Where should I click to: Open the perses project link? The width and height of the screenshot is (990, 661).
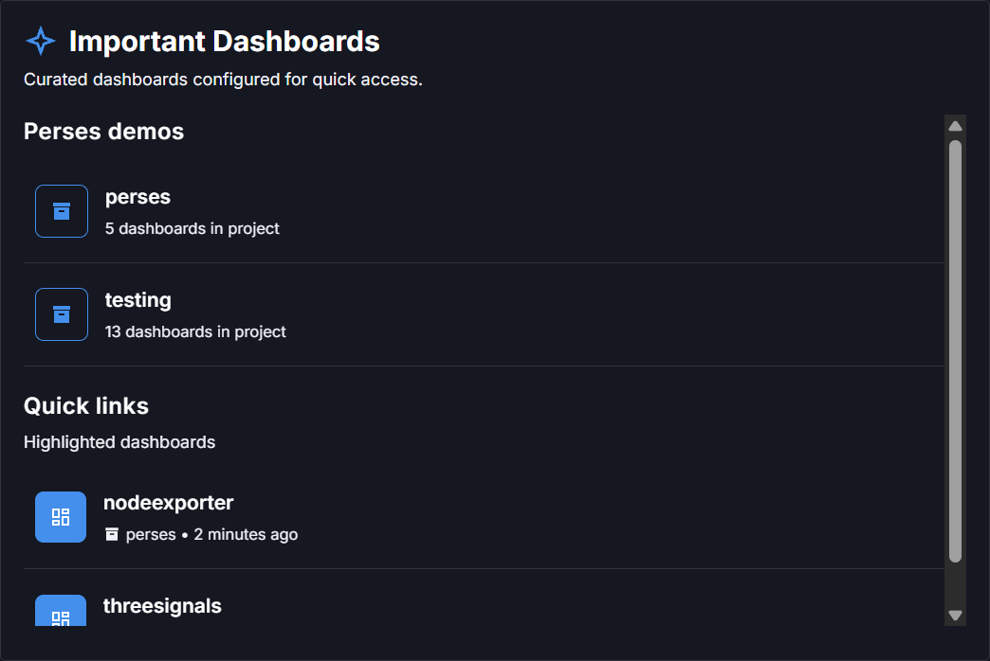tap(137, 197)
